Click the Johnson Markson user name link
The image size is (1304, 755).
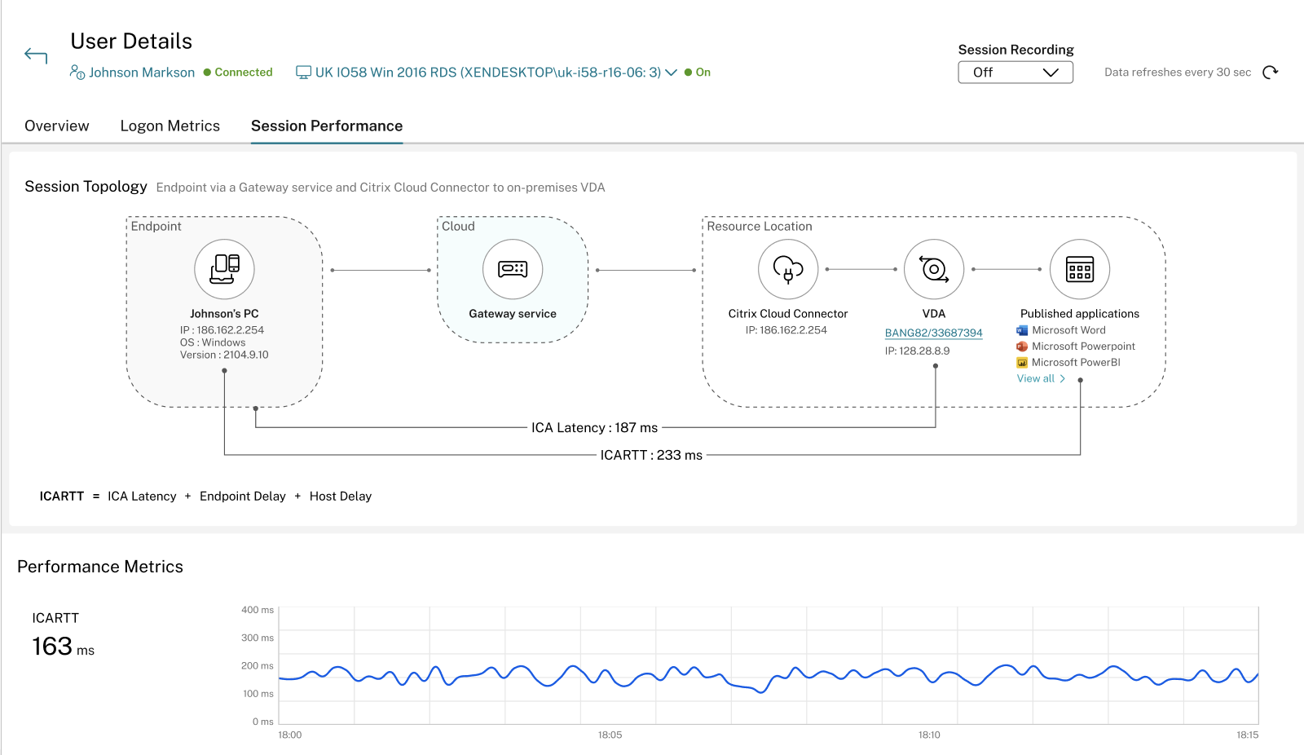tap(142, 73)
